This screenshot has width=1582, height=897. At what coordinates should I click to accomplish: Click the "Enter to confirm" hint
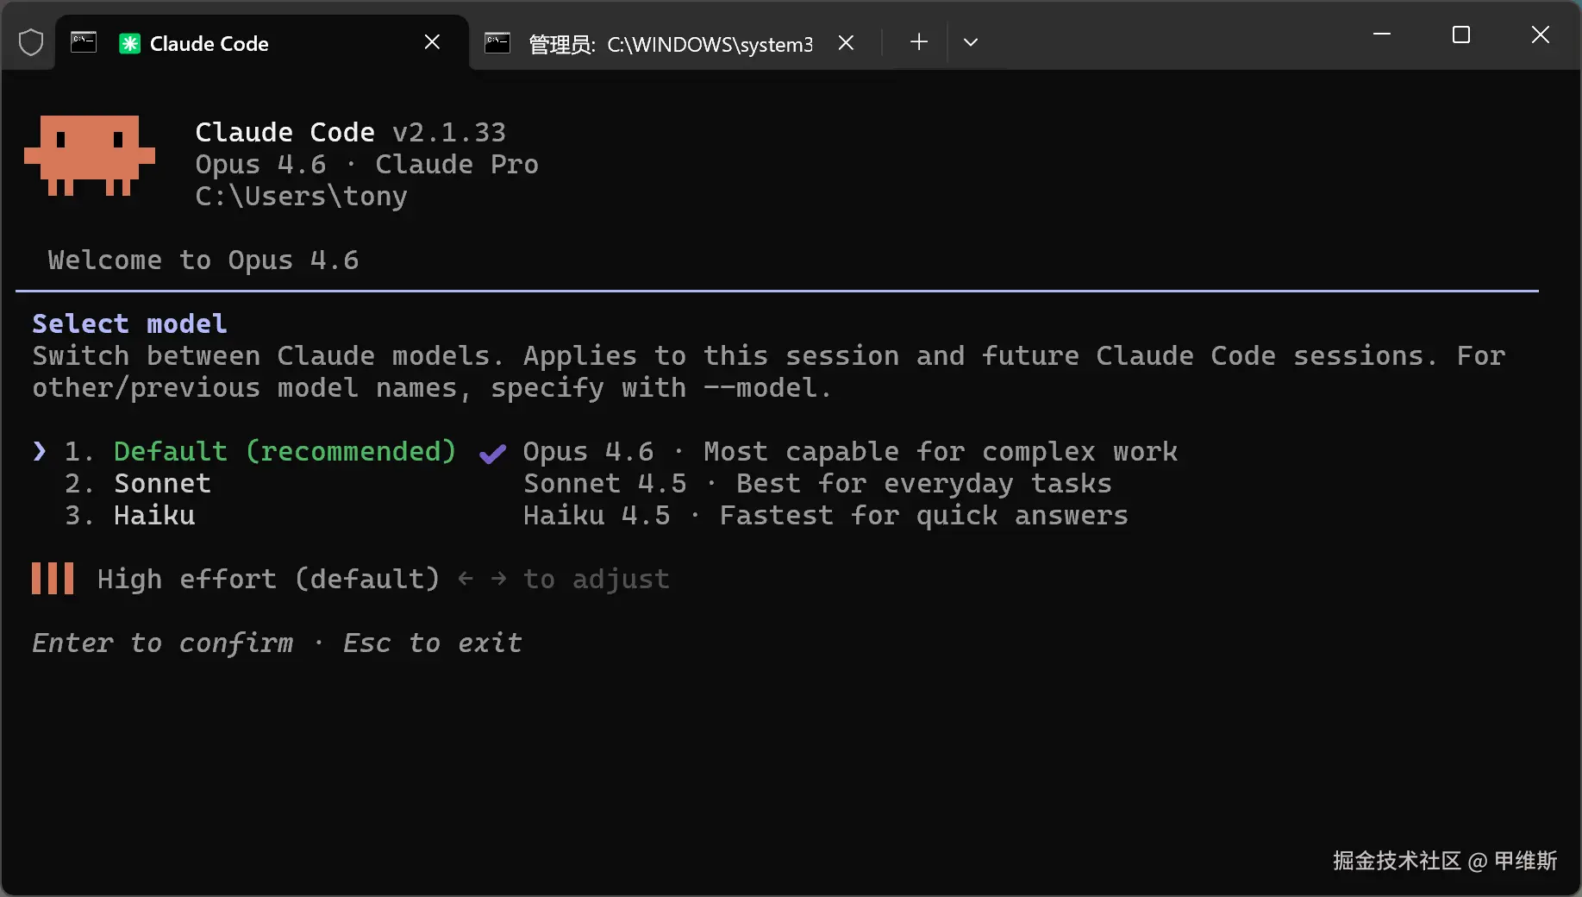(x=162, y=643)
